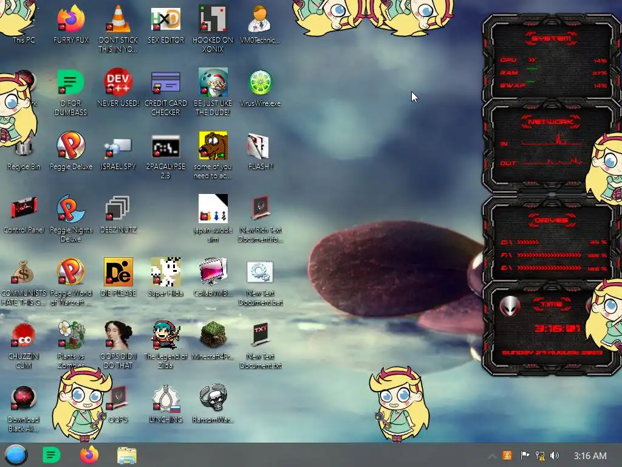
Task: Open File Explorer from the taskbar
Action: tap(127, 455)
